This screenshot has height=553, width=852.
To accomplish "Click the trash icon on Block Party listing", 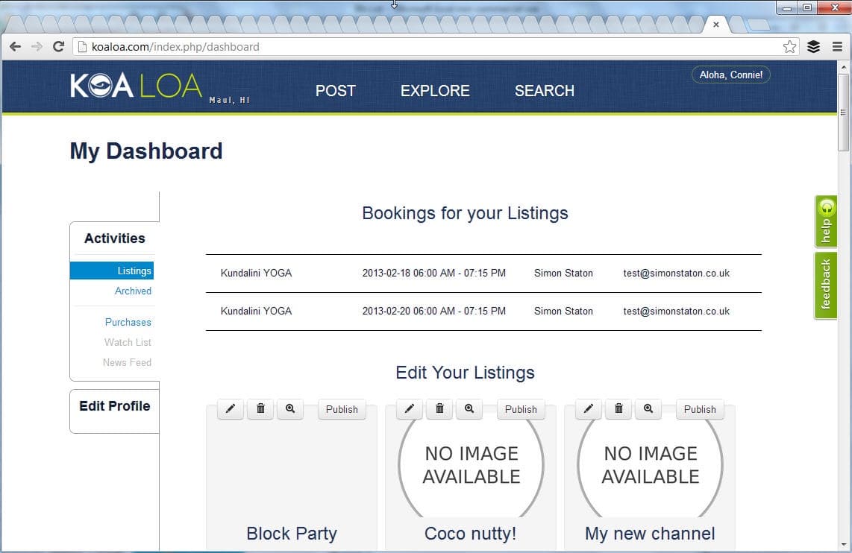I will (260, 409).
